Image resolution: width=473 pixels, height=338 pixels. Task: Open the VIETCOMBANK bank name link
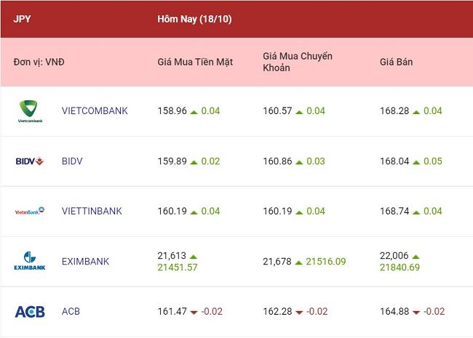[95, 111]
